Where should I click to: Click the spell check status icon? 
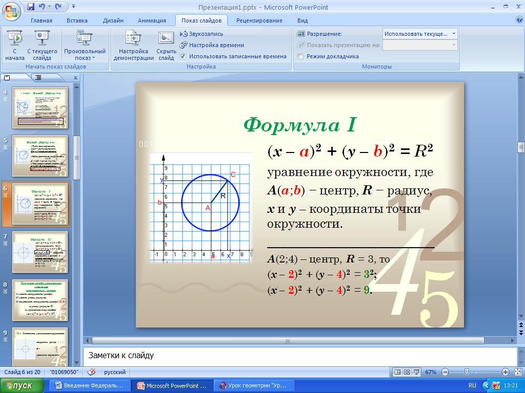(x=91, y=372)
